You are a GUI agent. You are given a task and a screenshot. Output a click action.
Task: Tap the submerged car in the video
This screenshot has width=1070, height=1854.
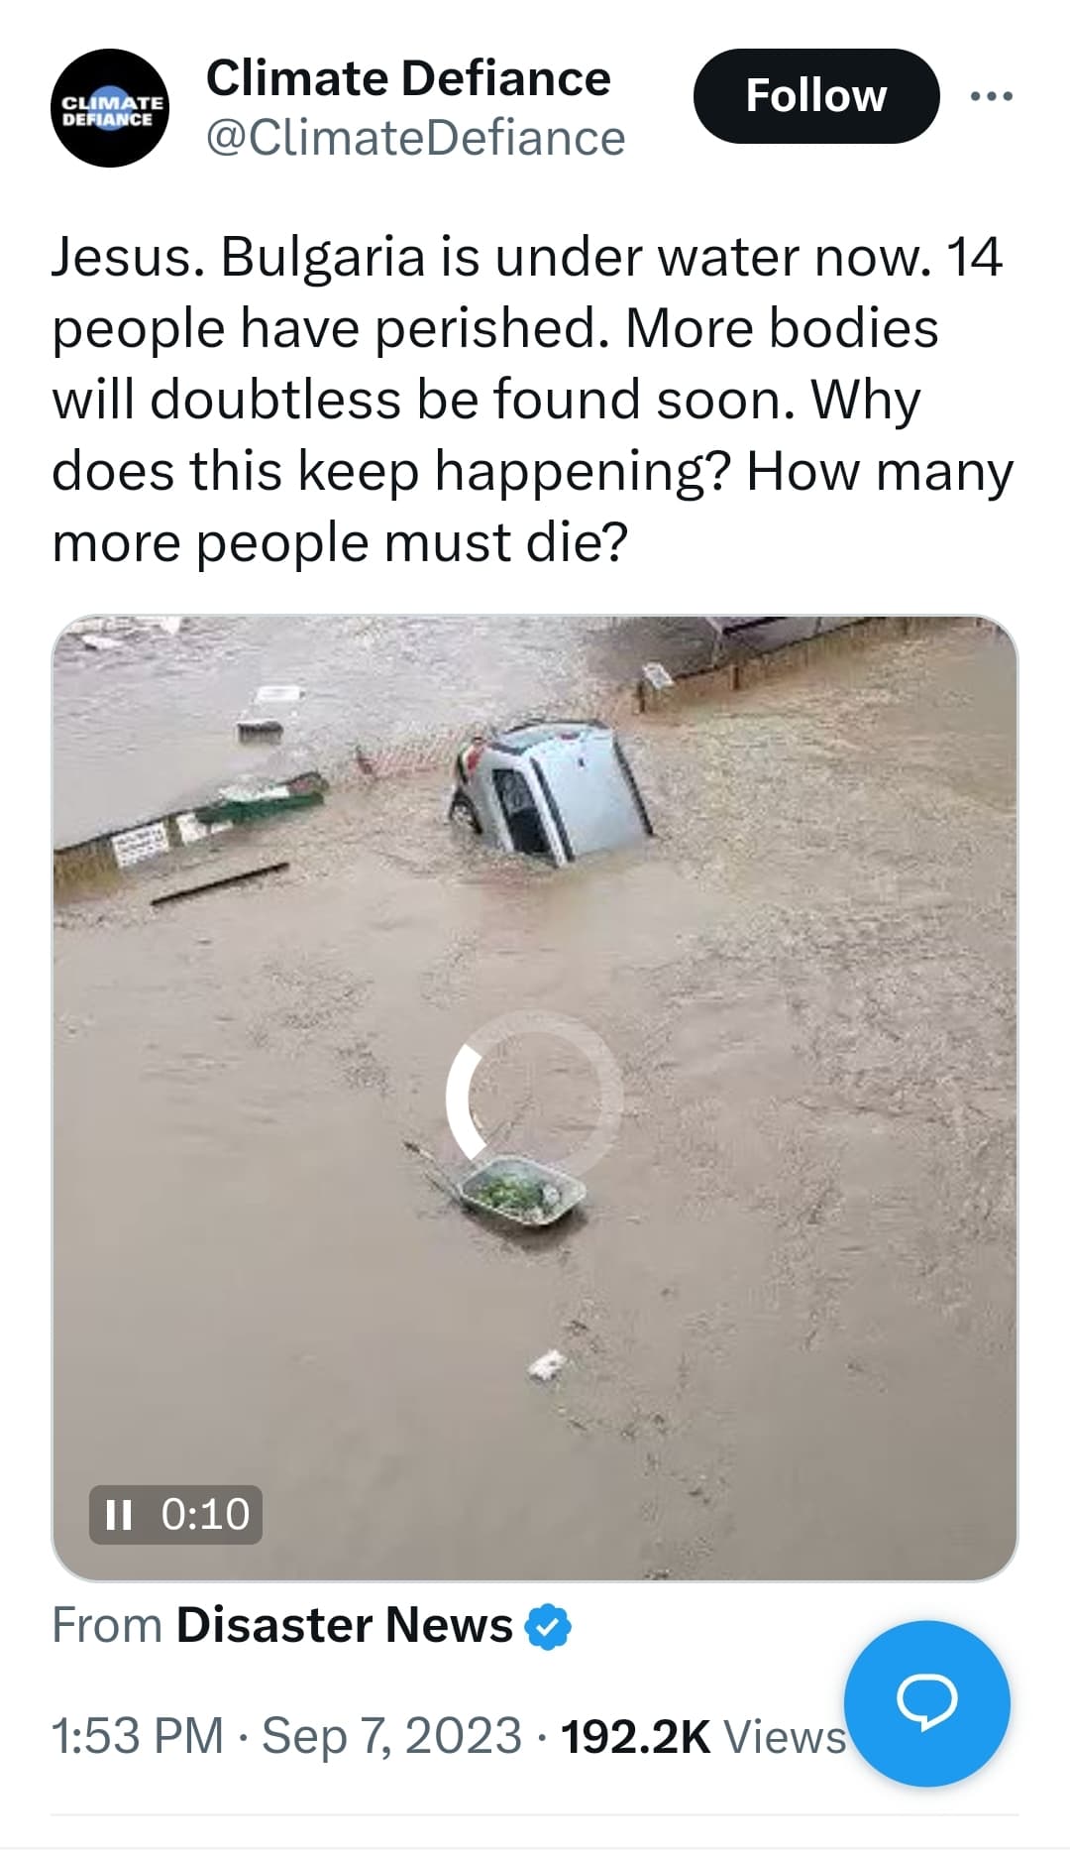coord(552,788)
